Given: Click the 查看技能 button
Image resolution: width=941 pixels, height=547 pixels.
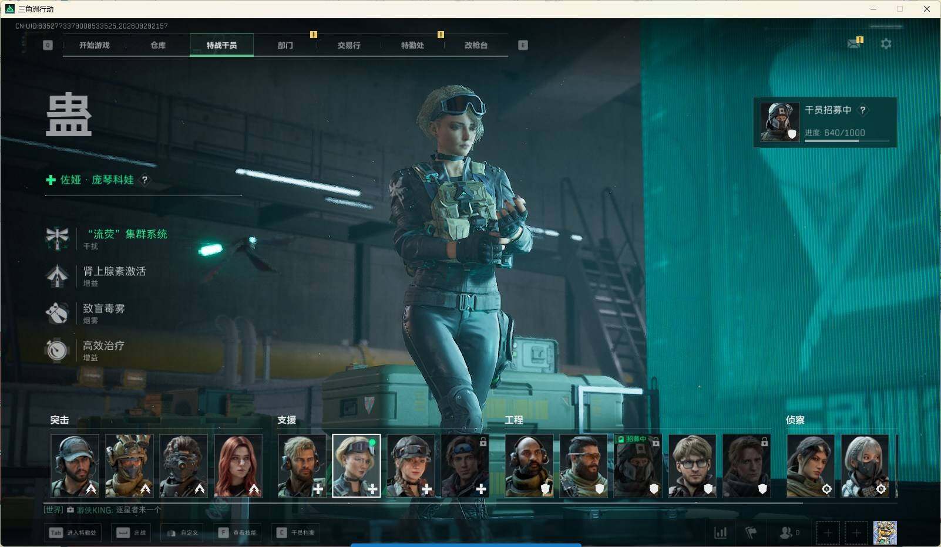Looking at the screenshot, I should pos(237,533).
